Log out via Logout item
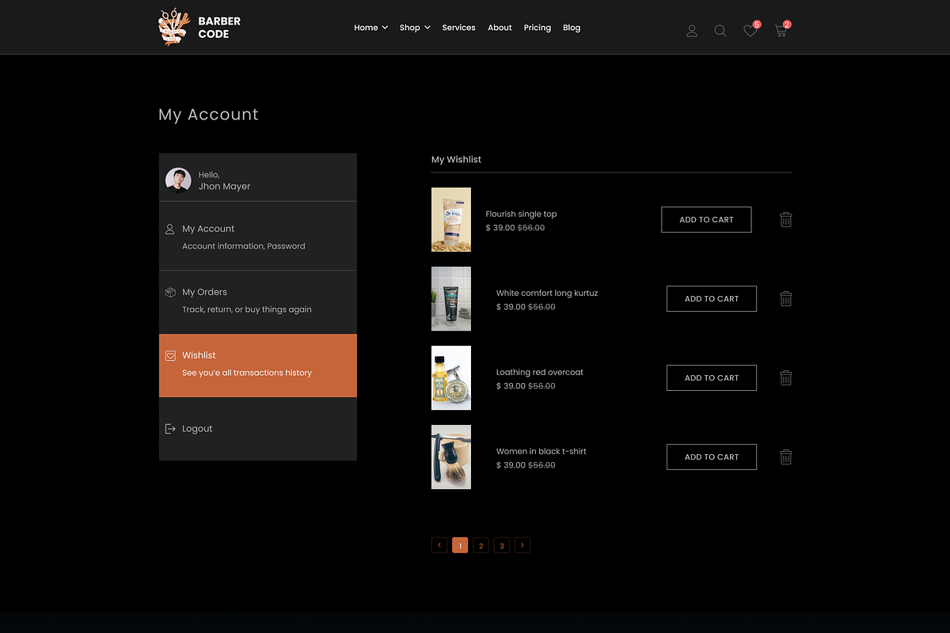Screen dimensions: 950x633 pyautogui.click(x=258, y=429)
